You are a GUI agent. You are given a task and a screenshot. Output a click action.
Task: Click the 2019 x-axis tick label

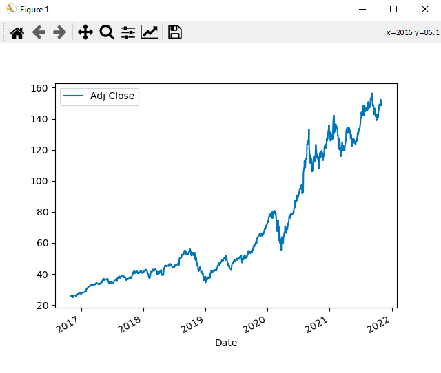click(x=192, y=324)
